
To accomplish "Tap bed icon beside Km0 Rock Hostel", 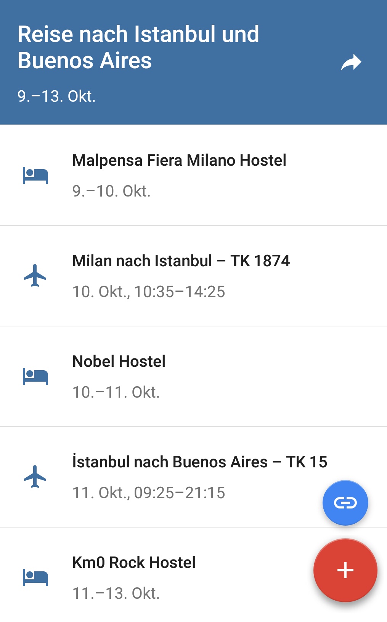I will click(x=35, y=577).
